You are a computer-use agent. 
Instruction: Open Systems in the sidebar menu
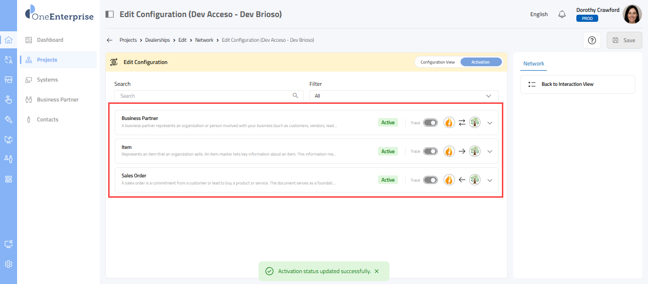click(x=47, y=80)
